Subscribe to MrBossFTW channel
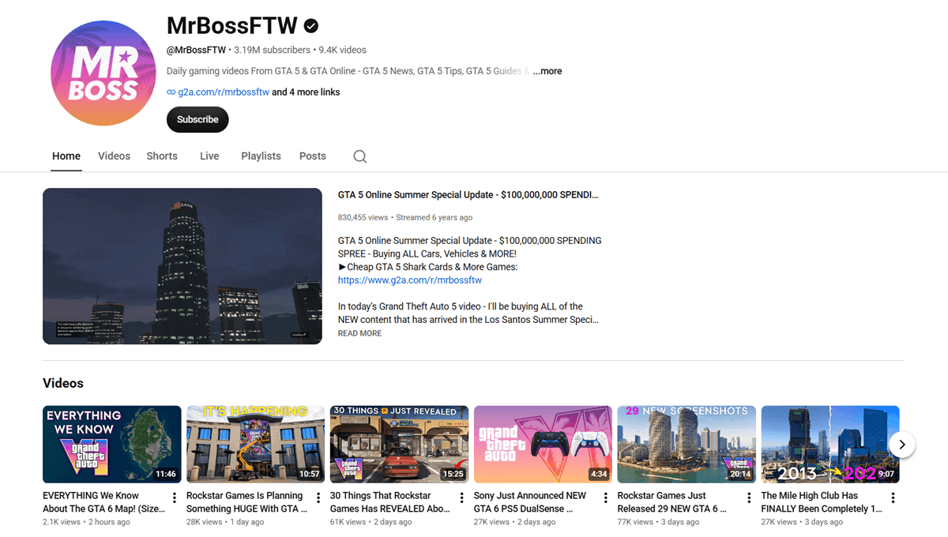This screenshot has height=537, width=948. point(197,119)
